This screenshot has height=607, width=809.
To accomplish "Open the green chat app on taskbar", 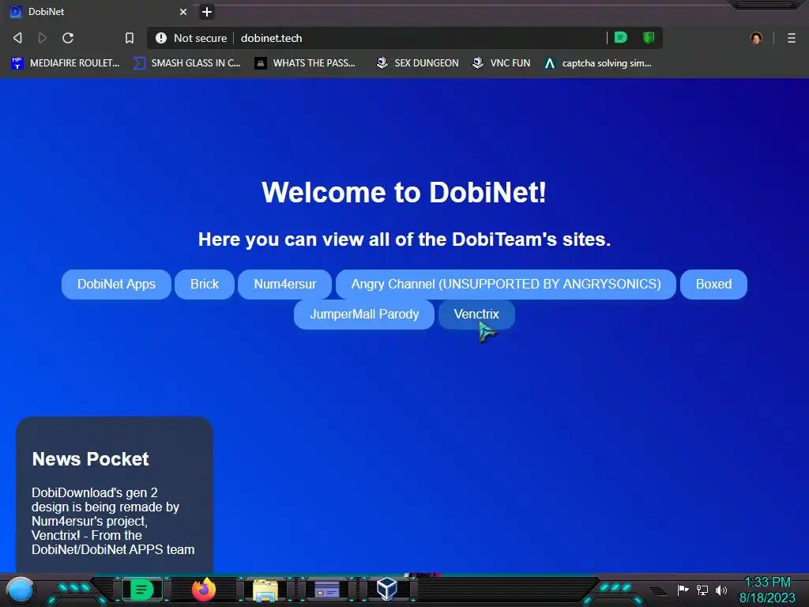I will tap(142, 590).
